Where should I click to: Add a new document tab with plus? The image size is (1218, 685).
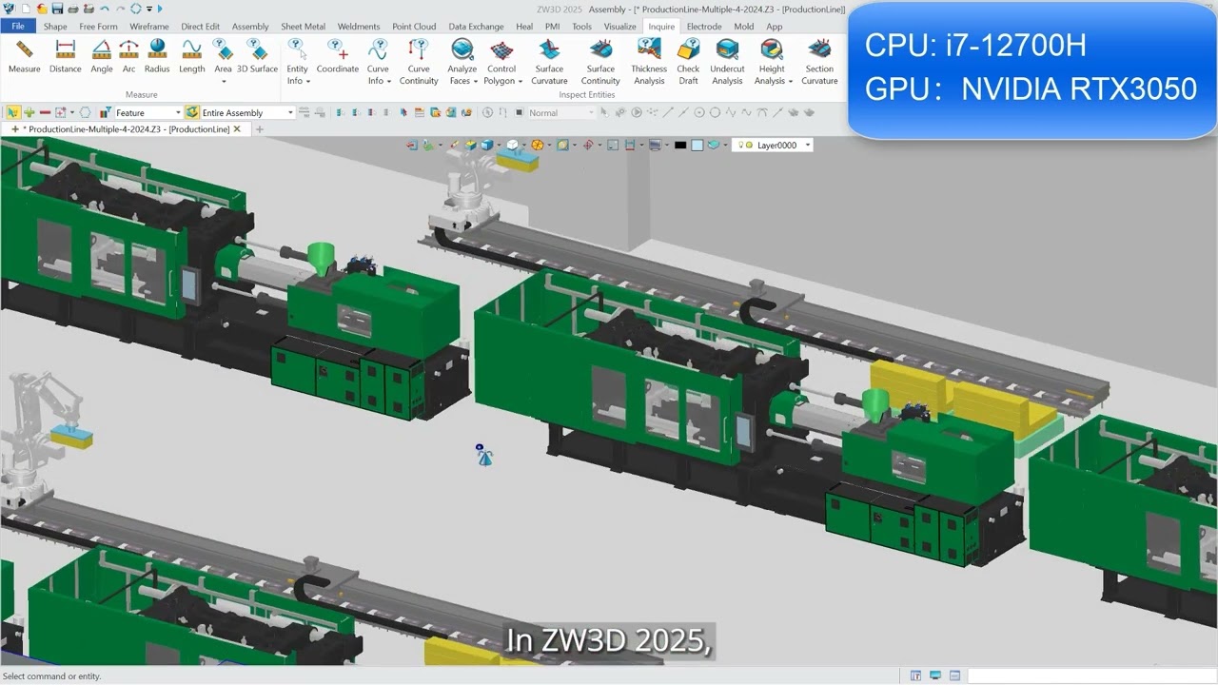[259, 129]
